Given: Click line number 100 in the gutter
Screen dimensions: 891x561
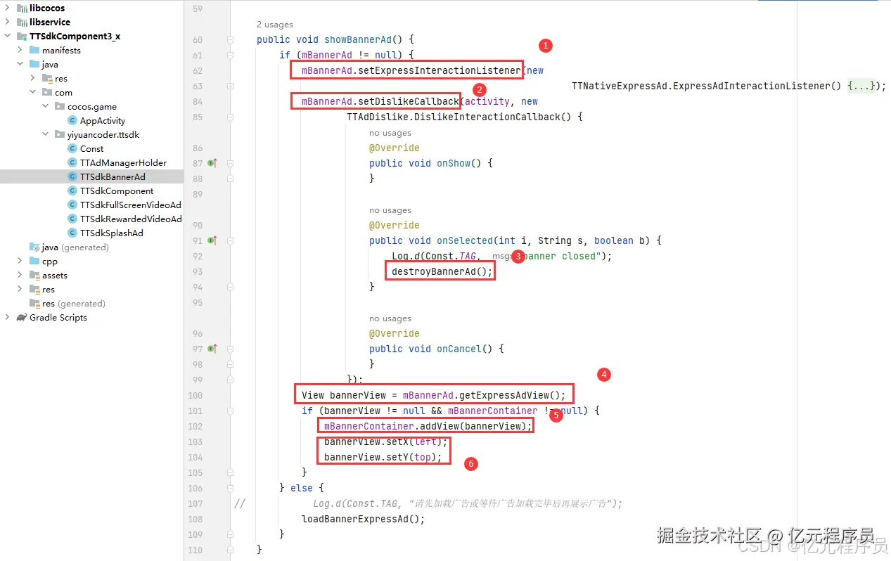Looking at the screenshot, I should [195, 395].
